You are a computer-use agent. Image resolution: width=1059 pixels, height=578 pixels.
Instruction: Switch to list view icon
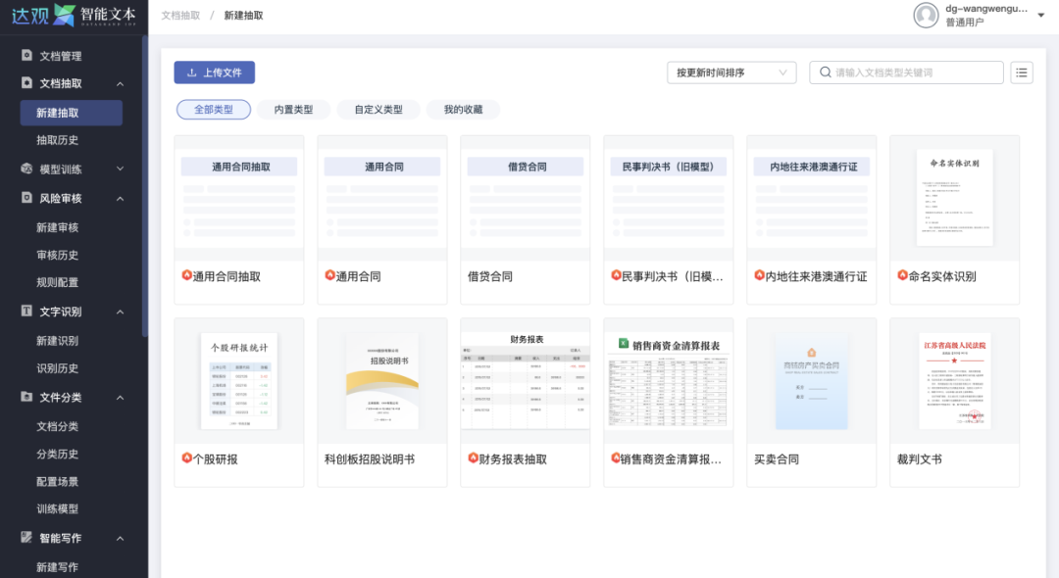pyautogui.click(x=1021, y=72)
